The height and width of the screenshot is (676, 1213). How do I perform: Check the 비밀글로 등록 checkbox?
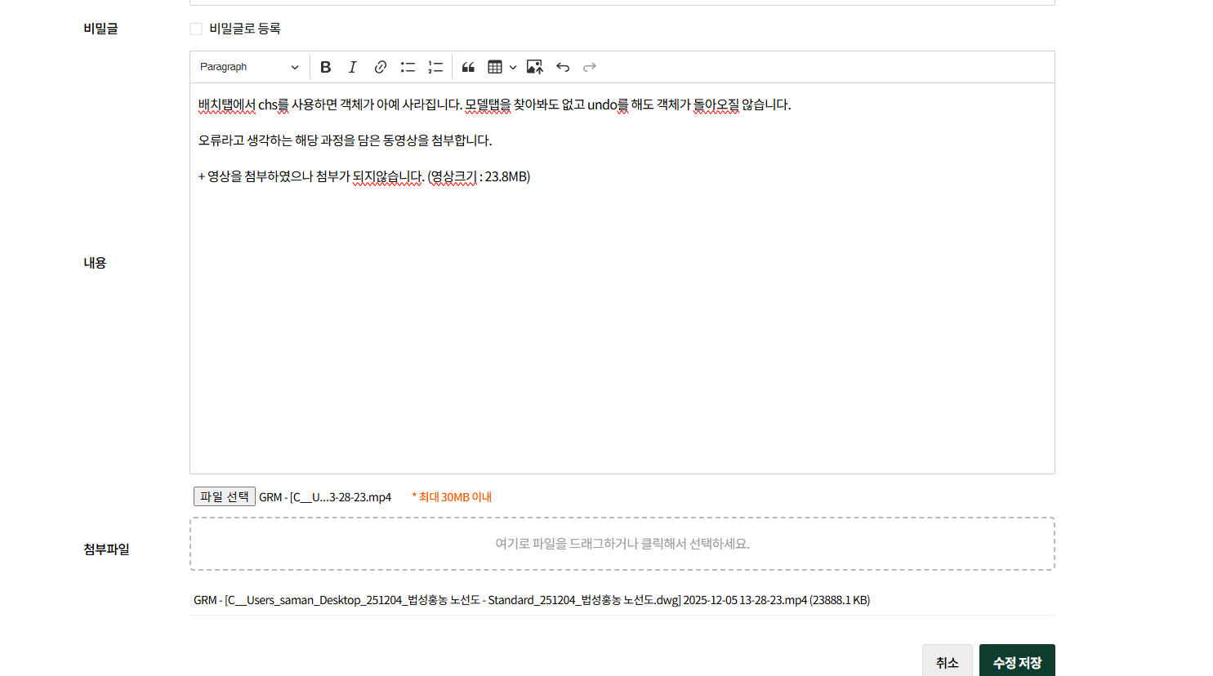coord(196,29)
